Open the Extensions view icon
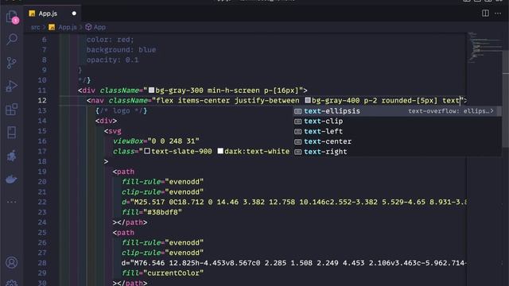Screen dimensions: 509x286 (x=12, y=110)
